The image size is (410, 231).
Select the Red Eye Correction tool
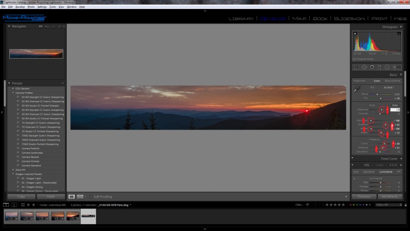372,67
